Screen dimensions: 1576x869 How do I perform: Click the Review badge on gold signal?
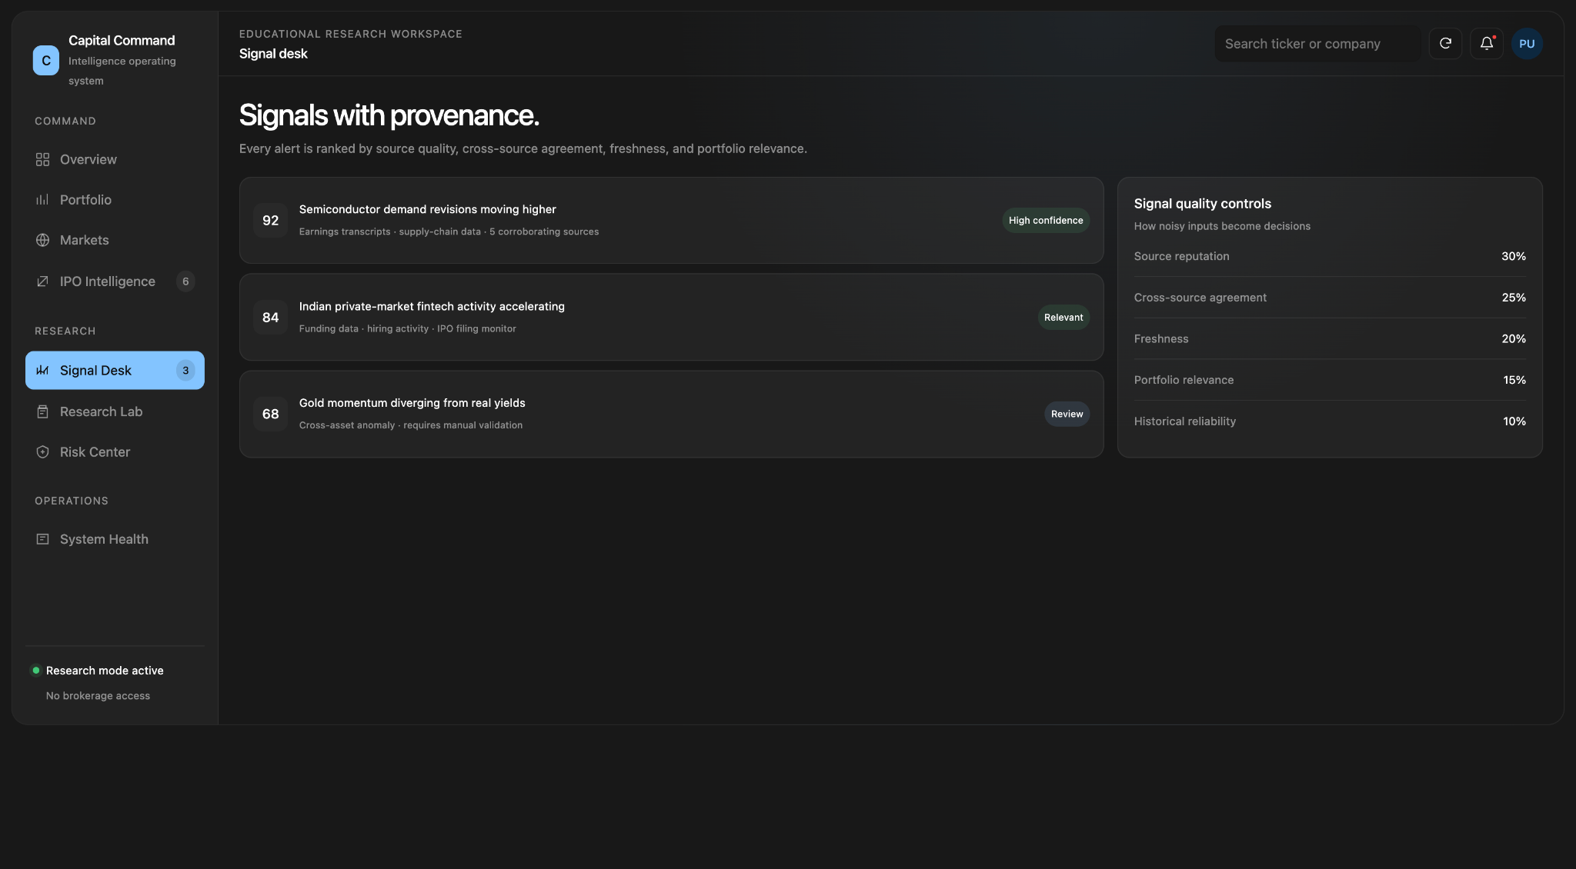click(1067, 414)
